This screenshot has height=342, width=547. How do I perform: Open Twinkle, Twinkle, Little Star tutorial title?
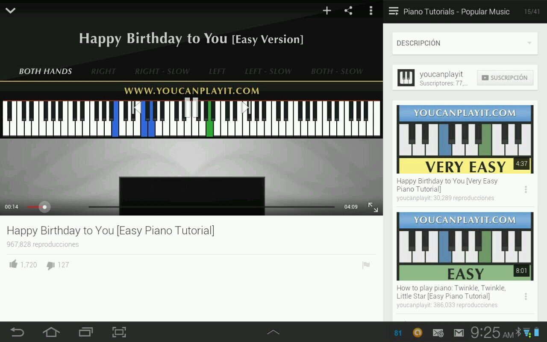click(x=451, y=292)
